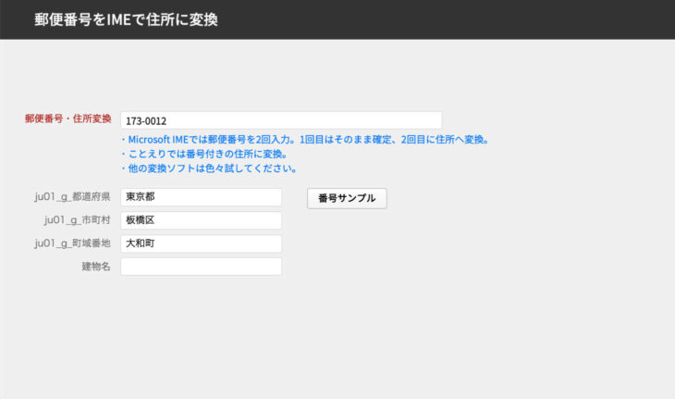675x399 pixels.
Task: Click the 都道府県 field containing 東京都
Action: coord(201,197)
